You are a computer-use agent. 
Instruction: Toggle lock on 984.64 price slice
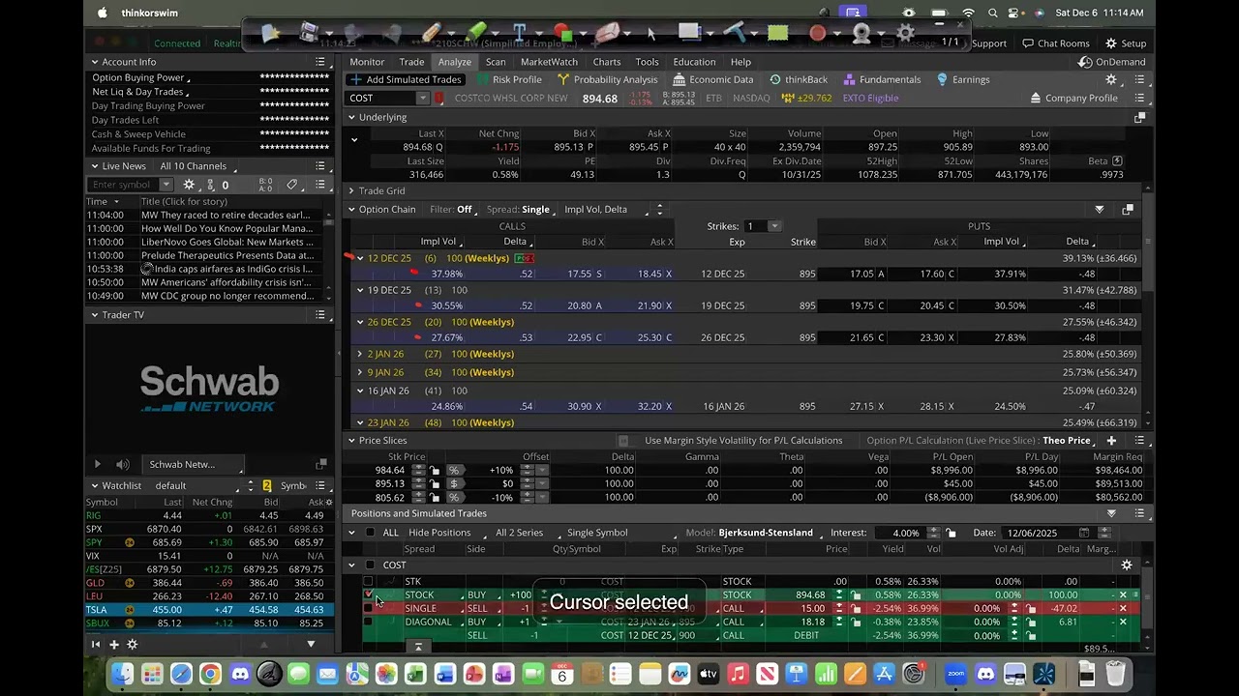(x=434, y=471)
